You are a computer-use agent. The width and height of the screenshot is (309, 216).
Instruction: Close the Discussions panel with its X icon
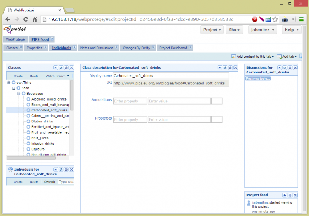pyautogui.click(x=295, y=68)
